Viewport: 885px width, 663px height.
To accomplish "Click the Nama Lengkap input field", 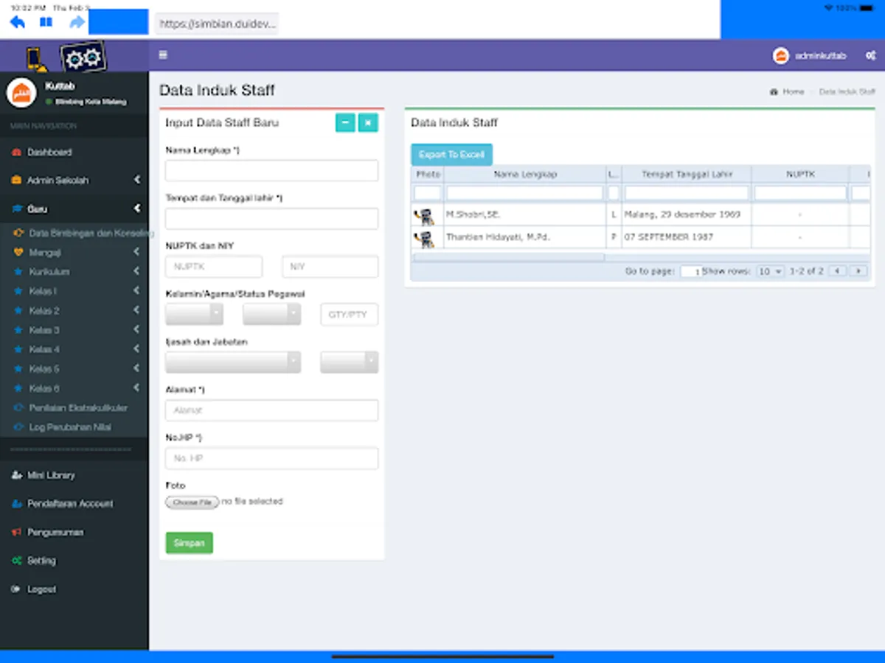I will (x=271, y=171).
